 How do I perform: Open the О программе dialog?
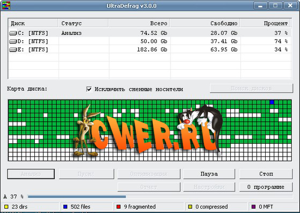266,187
